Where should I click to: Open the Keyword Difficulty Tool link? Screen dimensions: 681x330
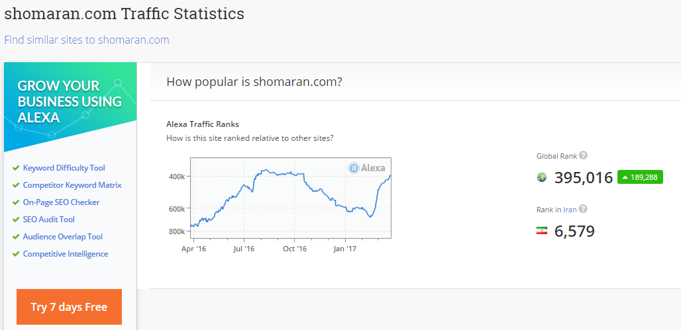(x=64, y=168)
